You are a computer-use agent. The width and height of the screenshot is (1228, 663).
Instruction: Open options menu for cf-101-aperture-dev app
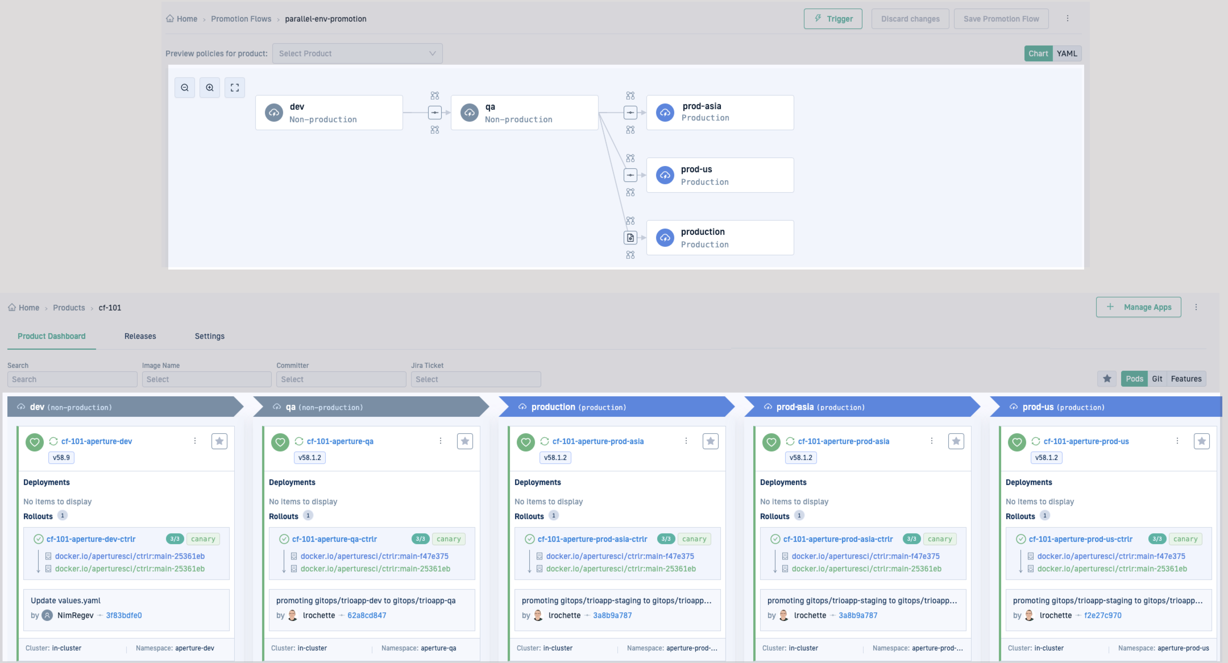pyautogui.click(x=195, y=441)
